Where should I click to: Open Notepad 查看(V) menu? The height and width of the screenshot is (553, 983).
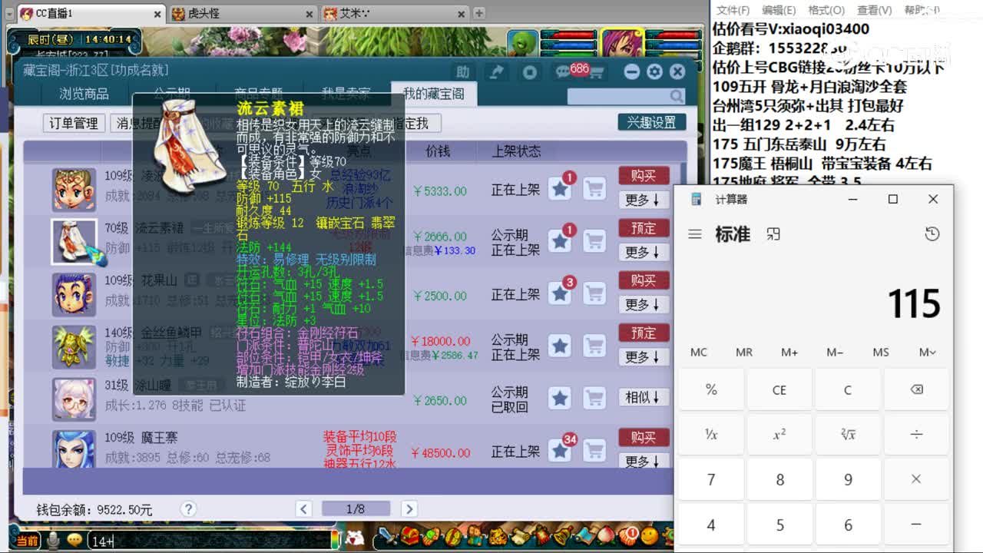pos(874,10)
